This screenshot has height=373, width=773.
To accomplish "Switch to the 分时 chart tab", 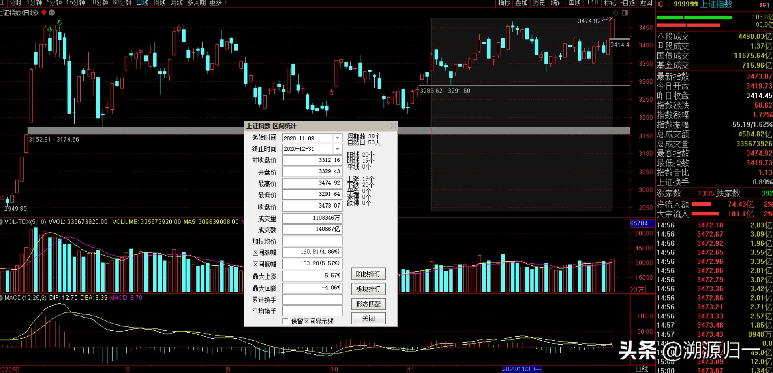I will click(x=16, y=3).
